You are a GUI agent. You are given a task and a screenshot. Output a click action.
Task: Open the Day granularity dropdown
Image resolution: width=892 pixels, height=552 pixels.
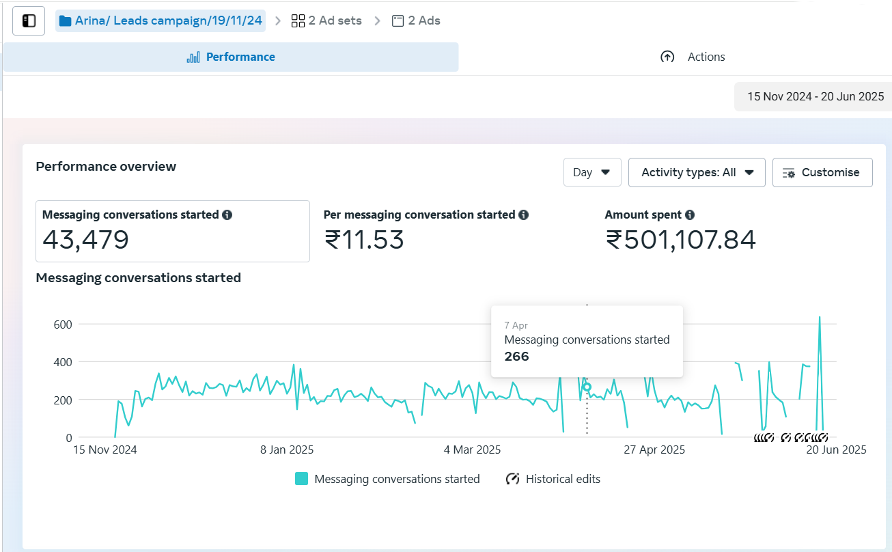[591, 172]
